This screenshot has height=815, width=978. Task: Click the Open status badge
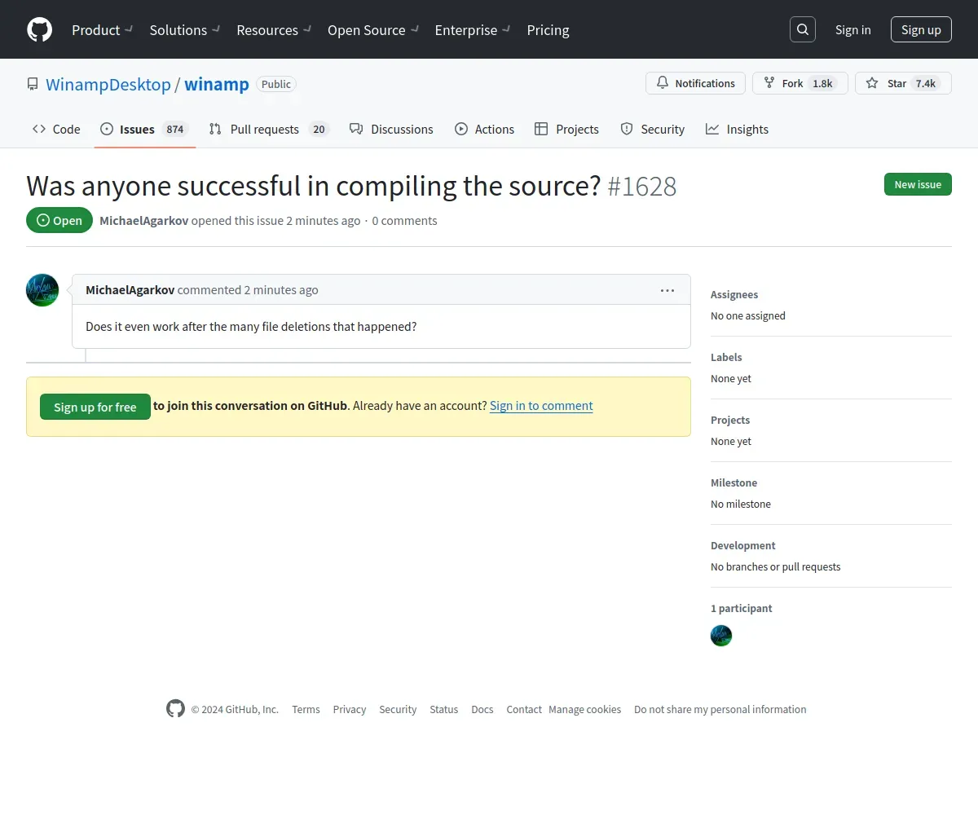[59, 220]
